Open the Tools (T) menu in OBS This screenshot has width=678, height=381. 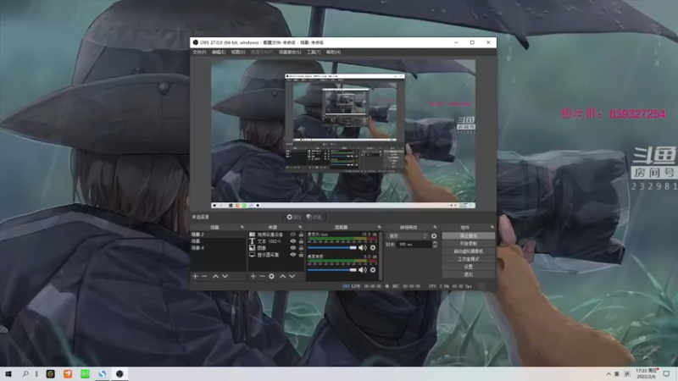coord(314,52)
